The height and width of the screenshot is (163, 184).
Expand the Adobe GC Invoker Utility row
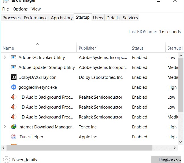click(5, 58)
